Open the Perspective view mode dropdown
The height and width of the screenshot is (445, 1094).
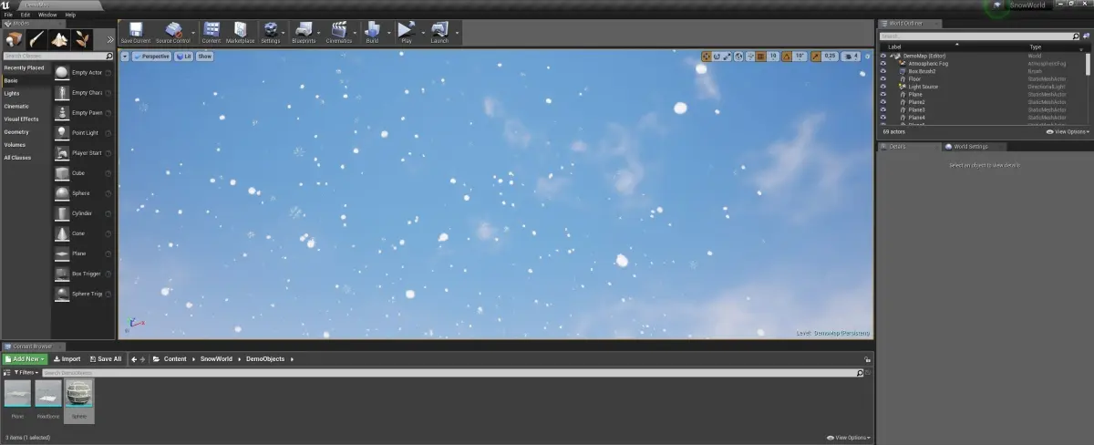point(152,57)
